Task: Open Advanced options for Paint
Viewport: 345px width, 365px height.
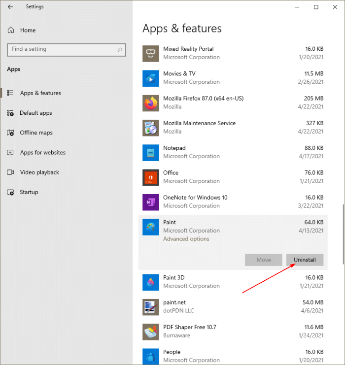Action: (x=186, y=239)
